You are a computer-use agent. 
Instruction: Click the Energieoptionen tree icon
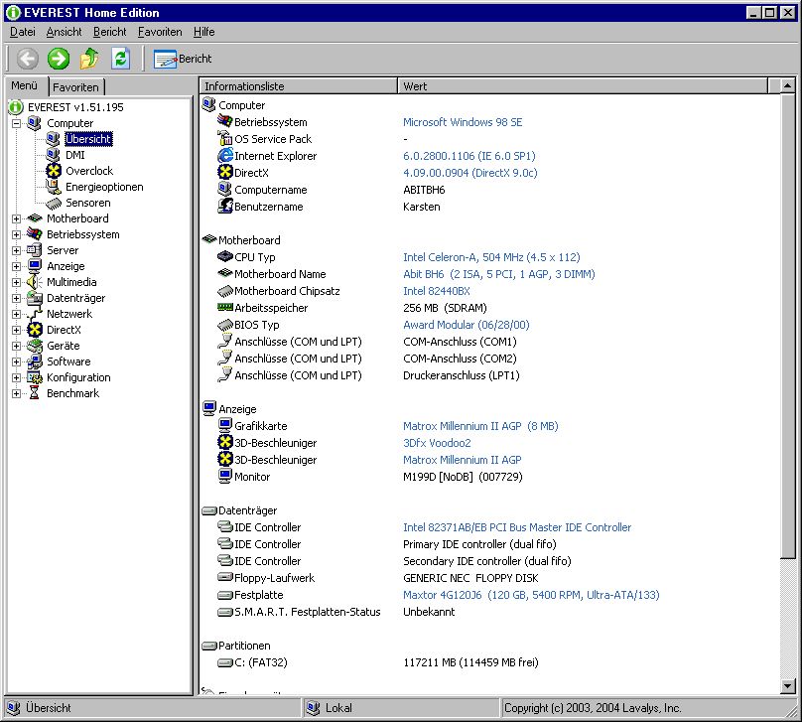[54, 187]
